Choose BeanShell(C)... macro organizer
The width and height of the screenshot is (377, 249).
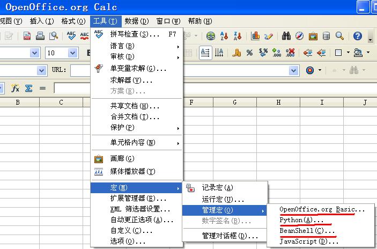click(x=321, y=231)
